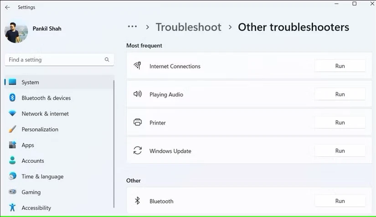Select the Playing Audio label
The width and height of the screenshot is (376, 217).
pos(166,95)
